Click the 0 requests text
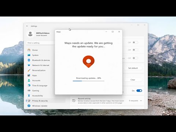Screen dimensions: 176x132 [x=133, y=100]
